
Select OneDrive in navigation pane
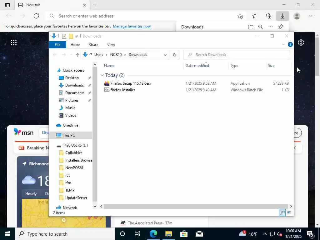tap(70, 125)
